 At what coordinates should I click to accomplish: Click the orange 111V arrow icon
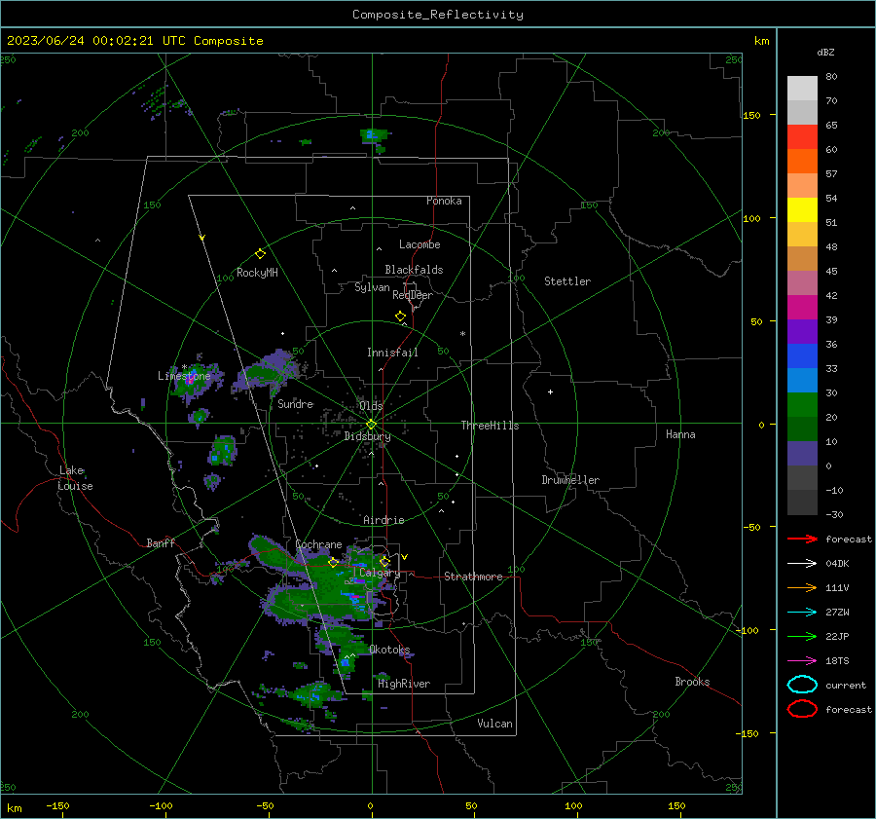[x=802, y=587]
